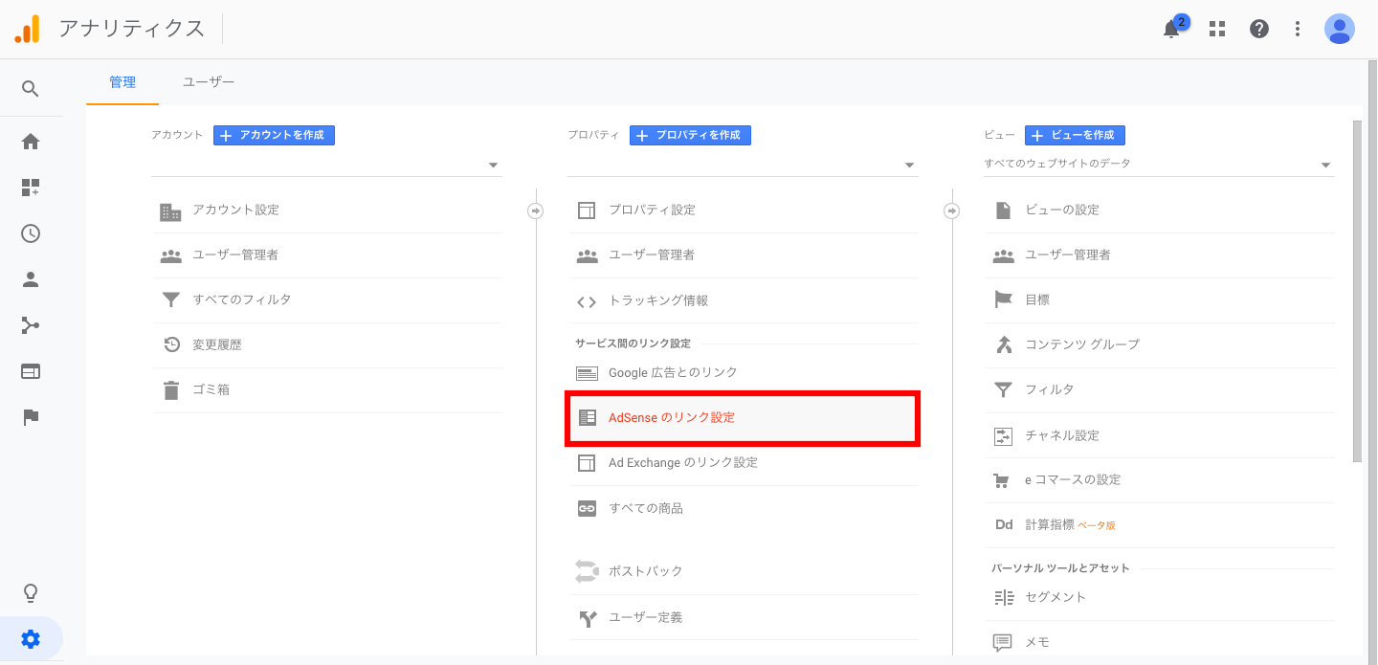This screenshot has height=665, width=1378.
Task: Click the arrow between account and property columns
Action: pyautogui.click(x=536, y=211)
